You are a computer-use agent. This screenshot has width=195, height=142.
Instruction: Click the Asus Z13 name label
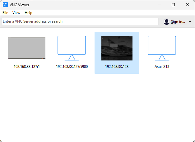pos(162,67)
